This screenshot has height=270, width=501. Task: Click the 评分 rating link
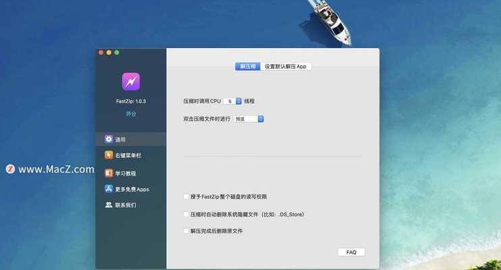pyautogui.click(x=131, y=114)
